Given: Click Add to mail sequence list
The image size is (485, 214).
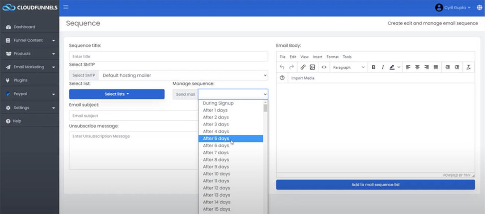Looking at the screenshot, I should point(376,185).
